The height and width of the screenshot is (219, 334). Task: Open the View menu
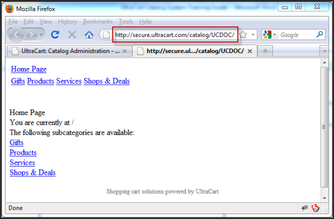45,21
